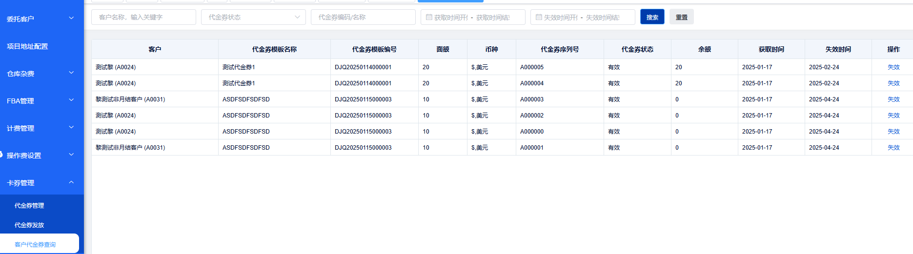Open 项目地址配置 in the sidebar

pos(27,46)
